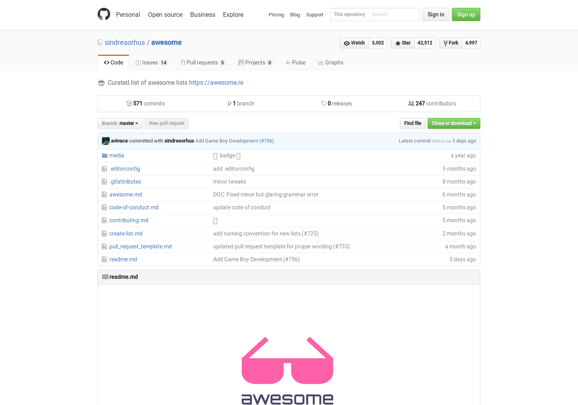Open the This repository search scope
578x405 pixels.
[x=350, y=14]
